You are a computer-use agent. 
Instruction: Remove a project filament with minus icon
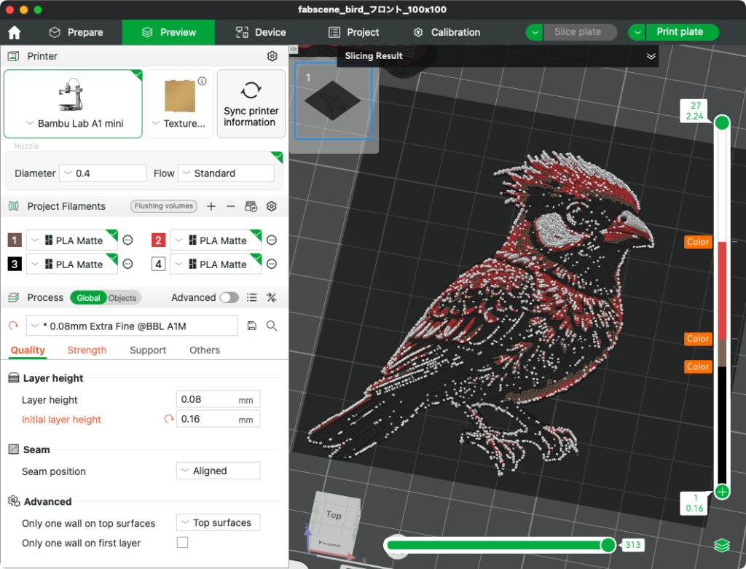[231, 206]
